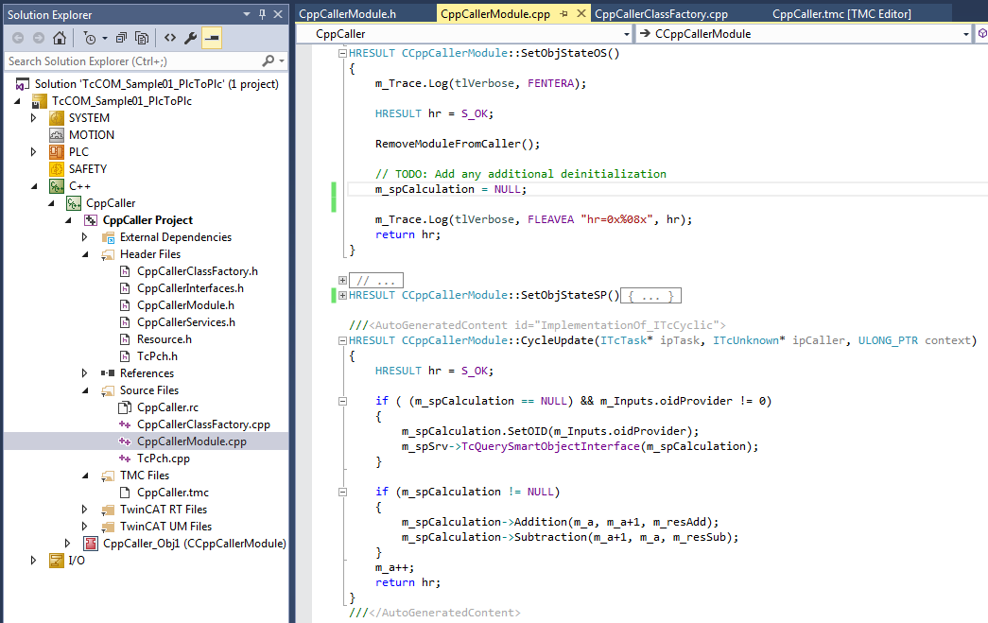Click the search magnifier icon in Solution Explorer

click(x=269, y=61)
